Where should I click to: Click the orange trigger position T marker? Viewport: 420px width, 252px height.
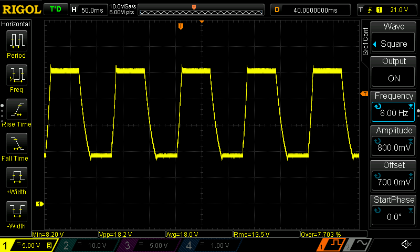click(181, 26)
